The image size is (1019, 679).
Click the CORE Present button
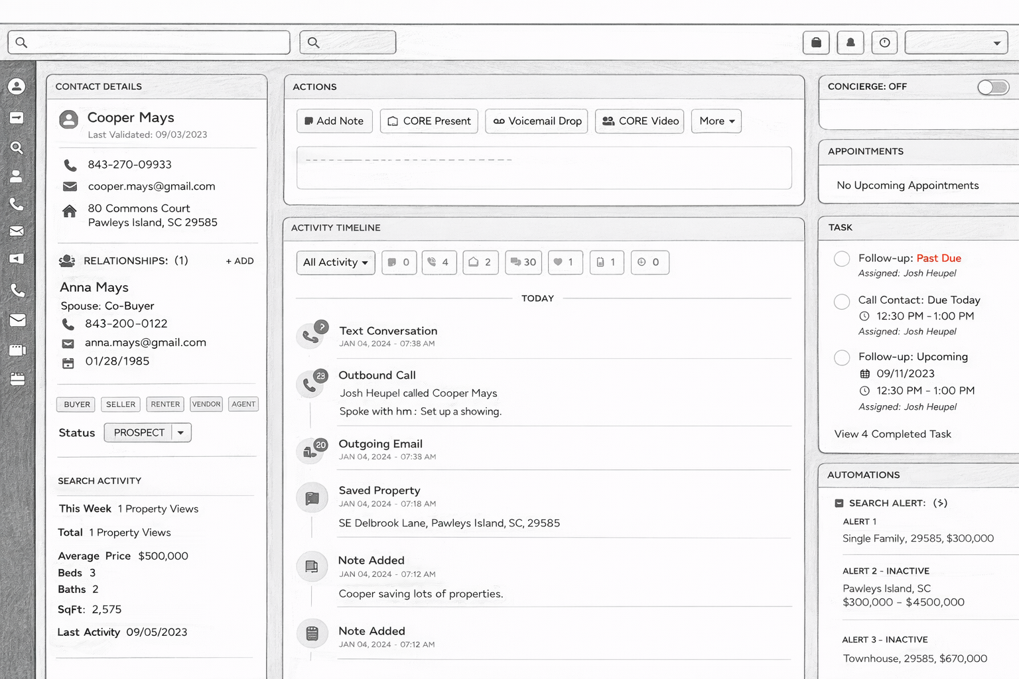(429, 121)
